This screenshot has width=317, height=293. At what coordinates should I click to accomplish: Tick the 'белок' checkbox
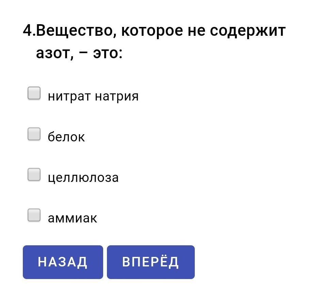[34, 134]
